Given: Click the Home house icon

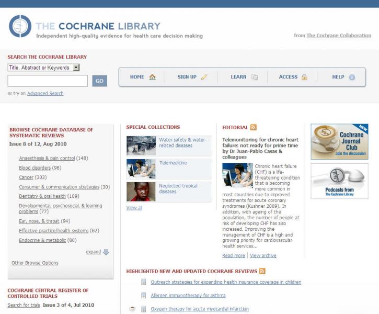Looking at the screenshot, I should tap(152, 77).
